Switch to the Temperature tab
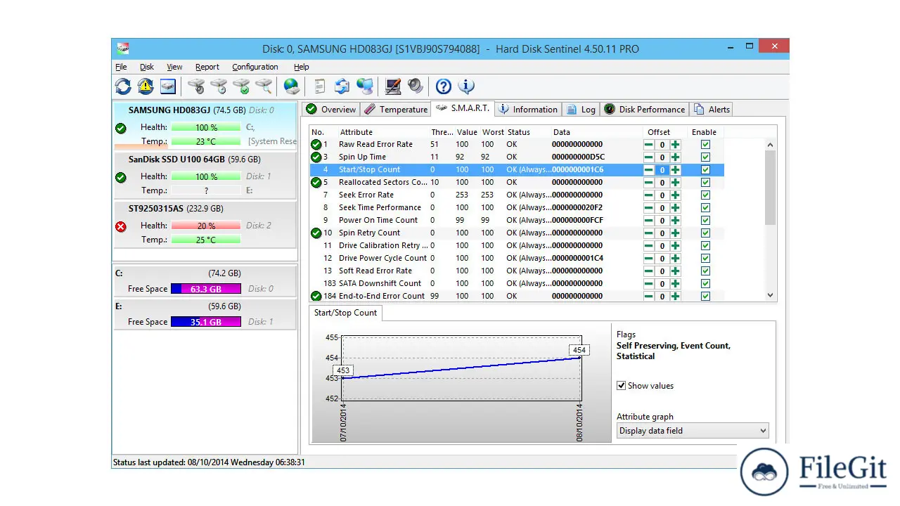Viewport: 900px width, 506px height. pyautogui.click(x=396, y=109)
